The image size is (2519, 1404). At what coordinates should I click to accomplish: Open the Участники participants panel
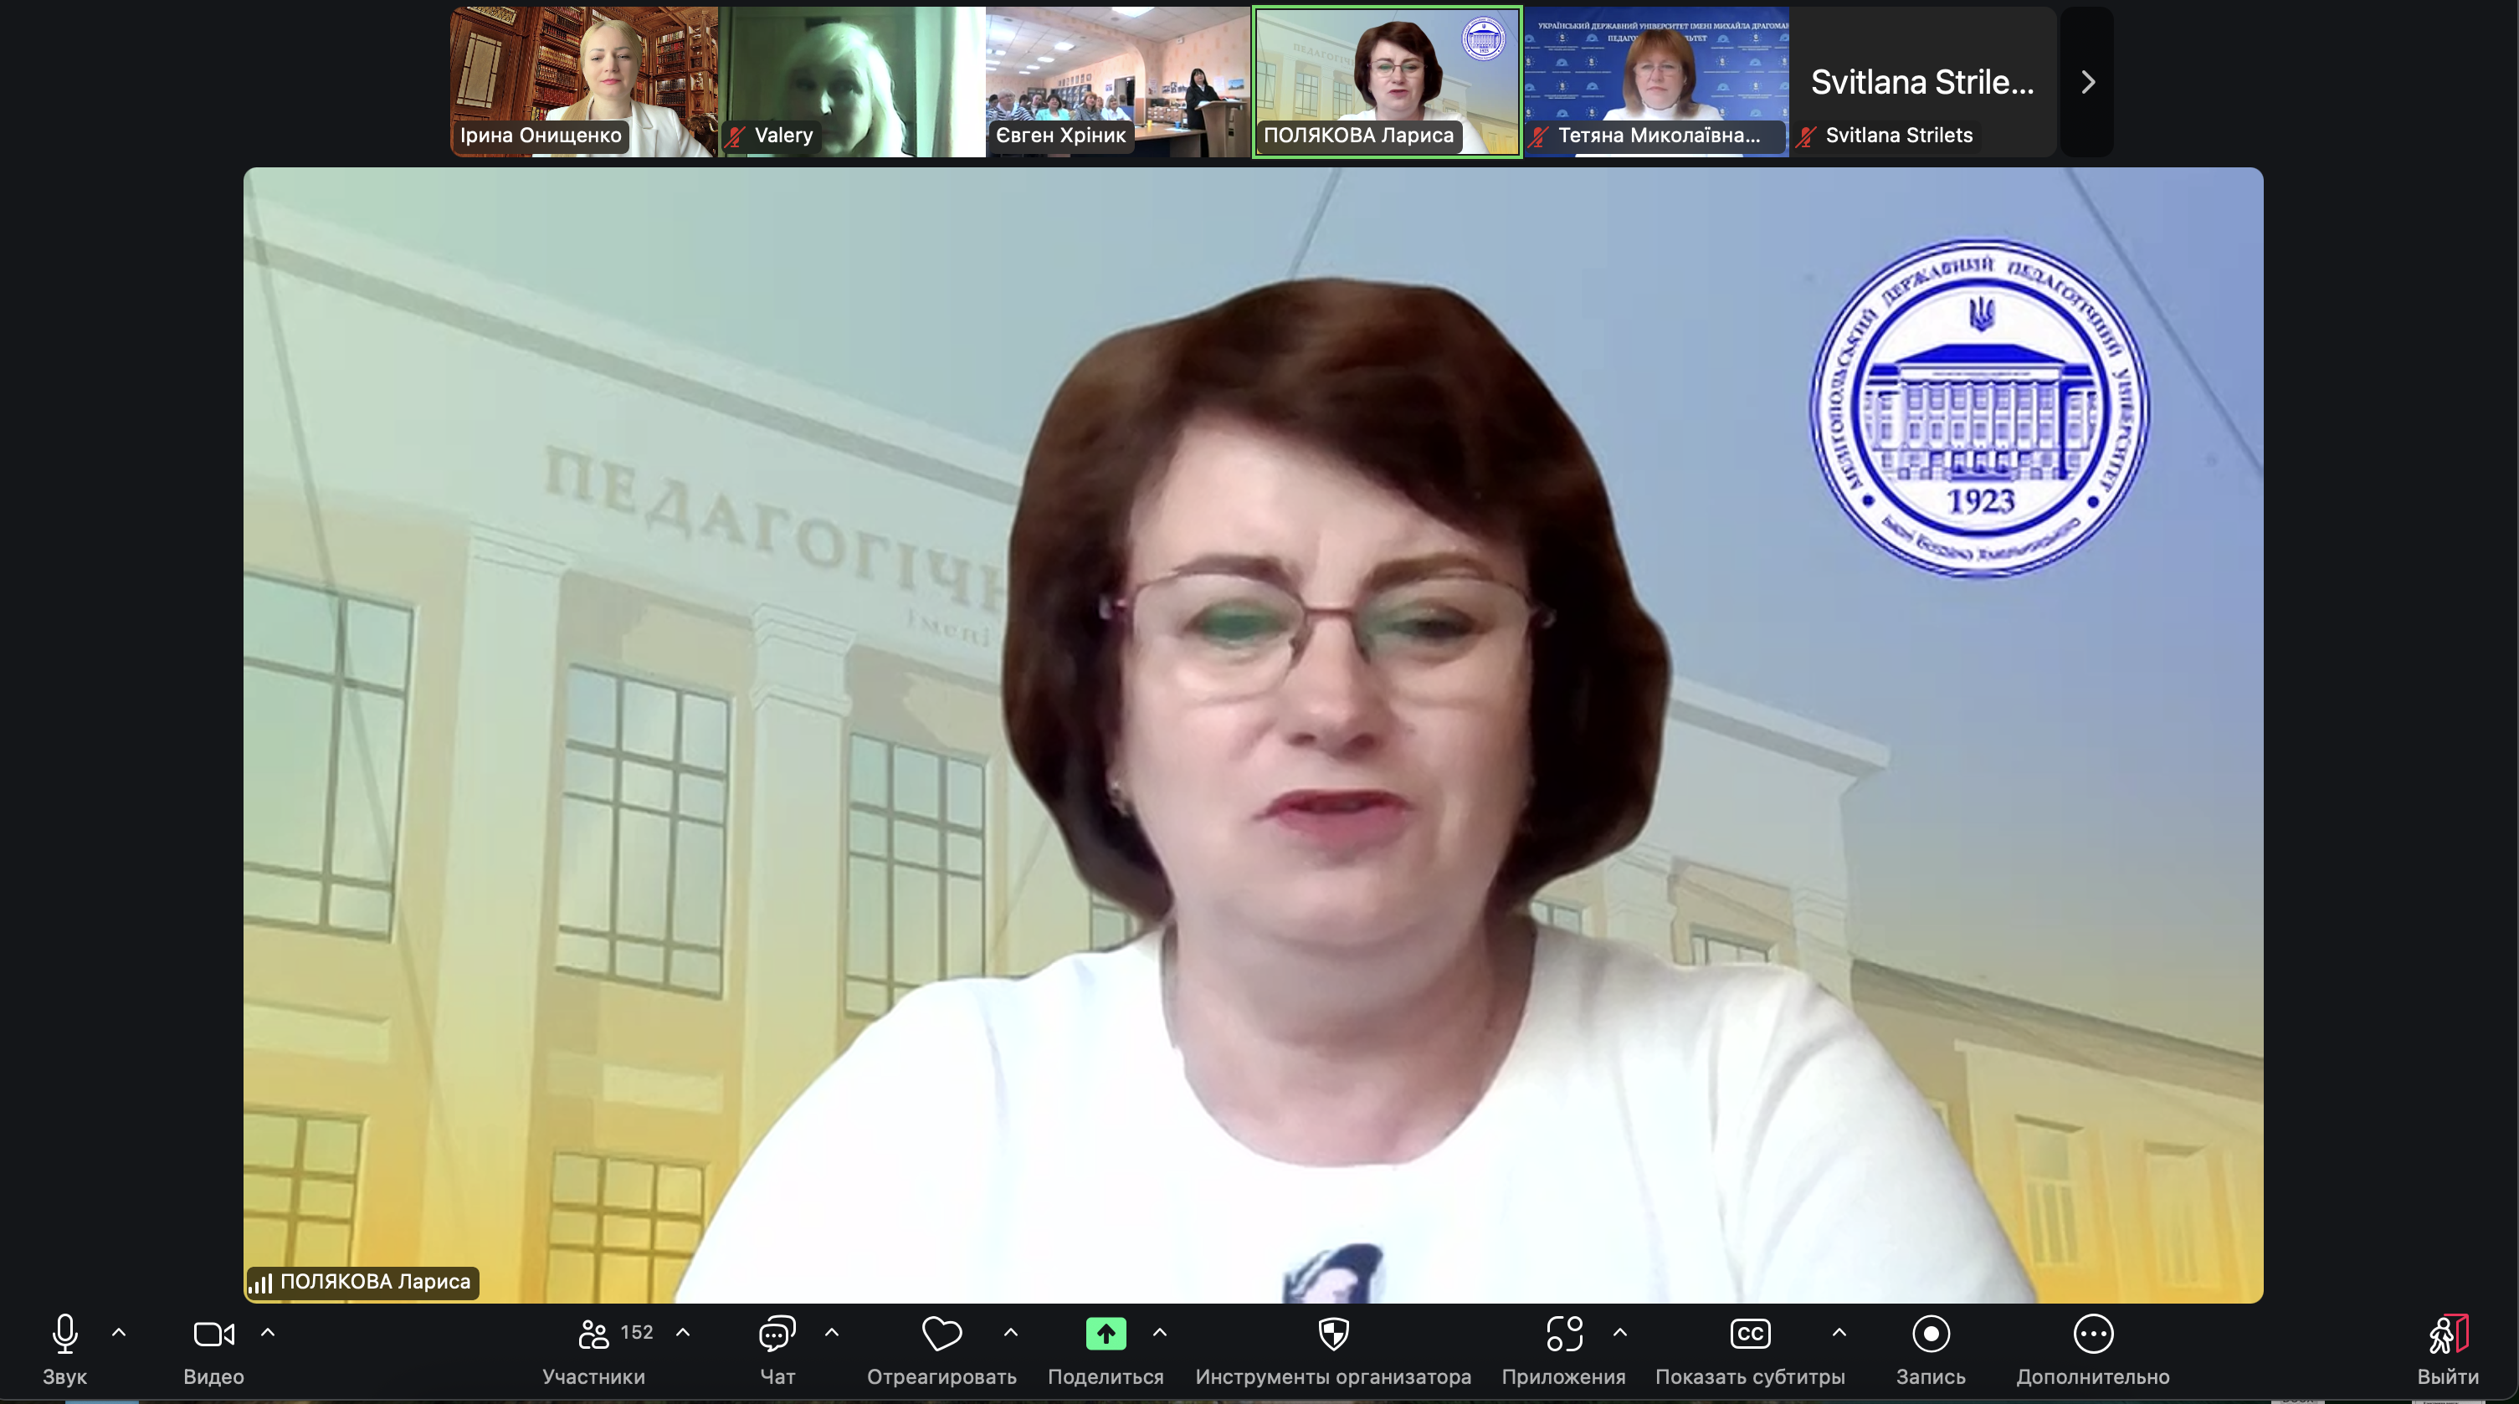(x=593, y=1334)
